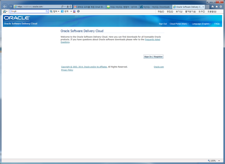The width and height of the screenshot is (225, 164).
Task: Expand the zoom level dropdown arrow
Action: click(219, 161)
